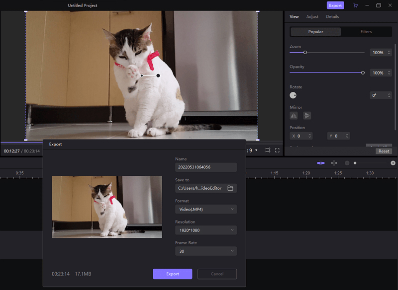This screenshot has height=290, width=398.
Task: Click the Rotate dial knob
Action: click(x=293, y=95)
